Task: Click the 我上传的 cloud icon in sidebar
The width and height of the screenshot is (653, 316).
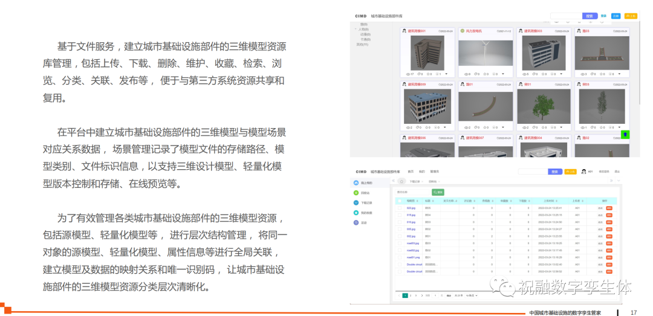Action: pos(356,182)
